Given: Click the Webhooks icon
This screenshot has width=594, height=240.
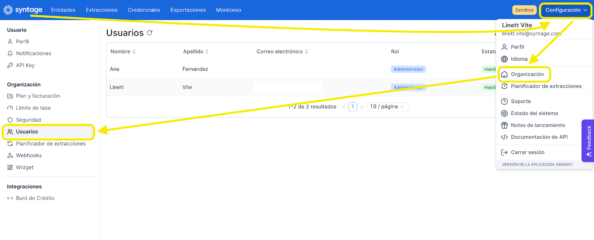Looking at the screenshot, I should 10,155.
